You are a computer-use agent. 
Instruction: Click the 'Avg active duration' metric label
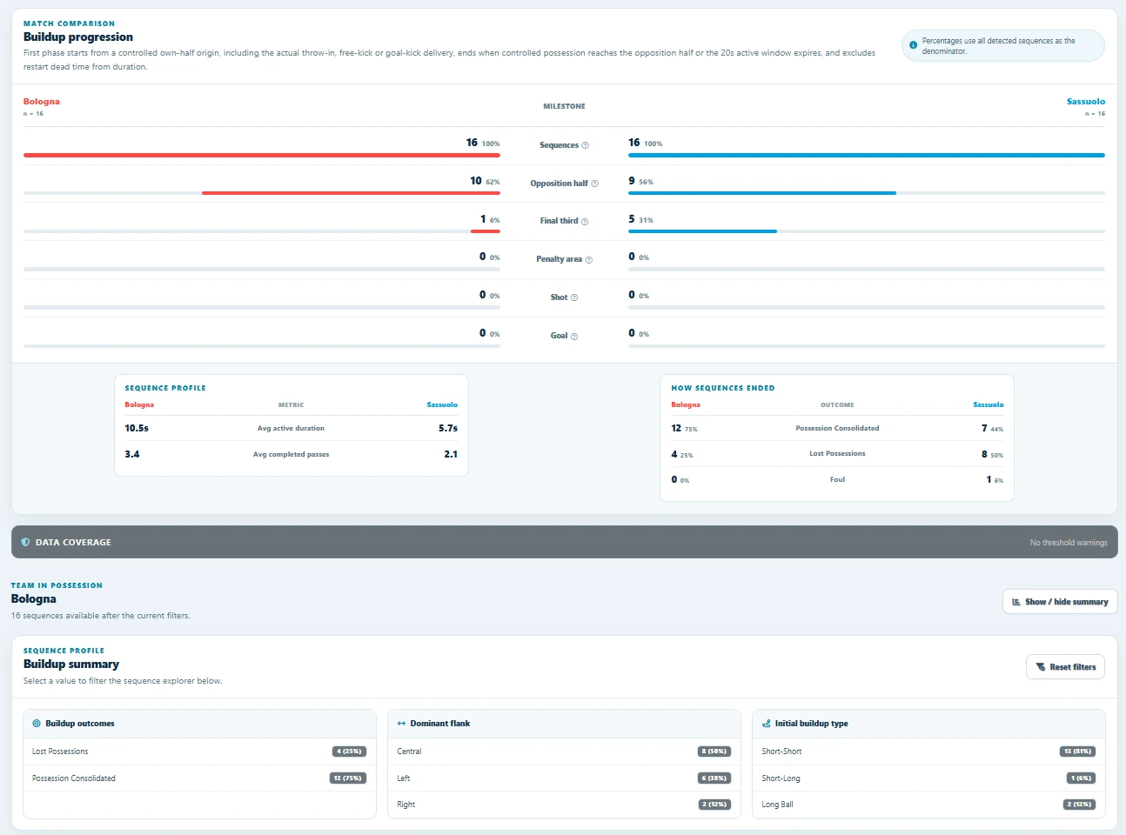pyautogui.click(x=291, y=428)
